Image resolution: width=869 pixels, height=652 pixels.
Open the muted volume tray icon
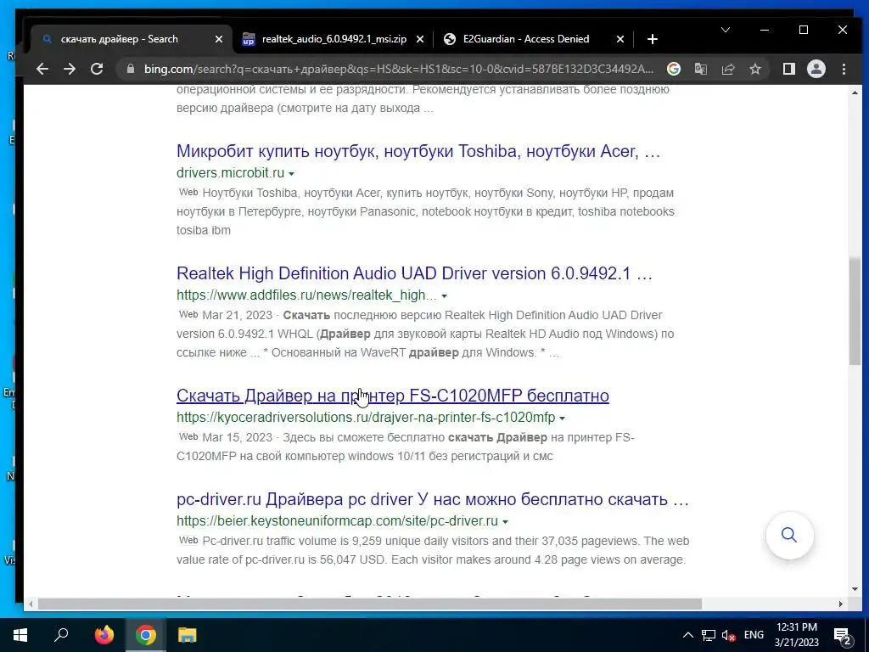pyautogui.click(x=729, y=635)
